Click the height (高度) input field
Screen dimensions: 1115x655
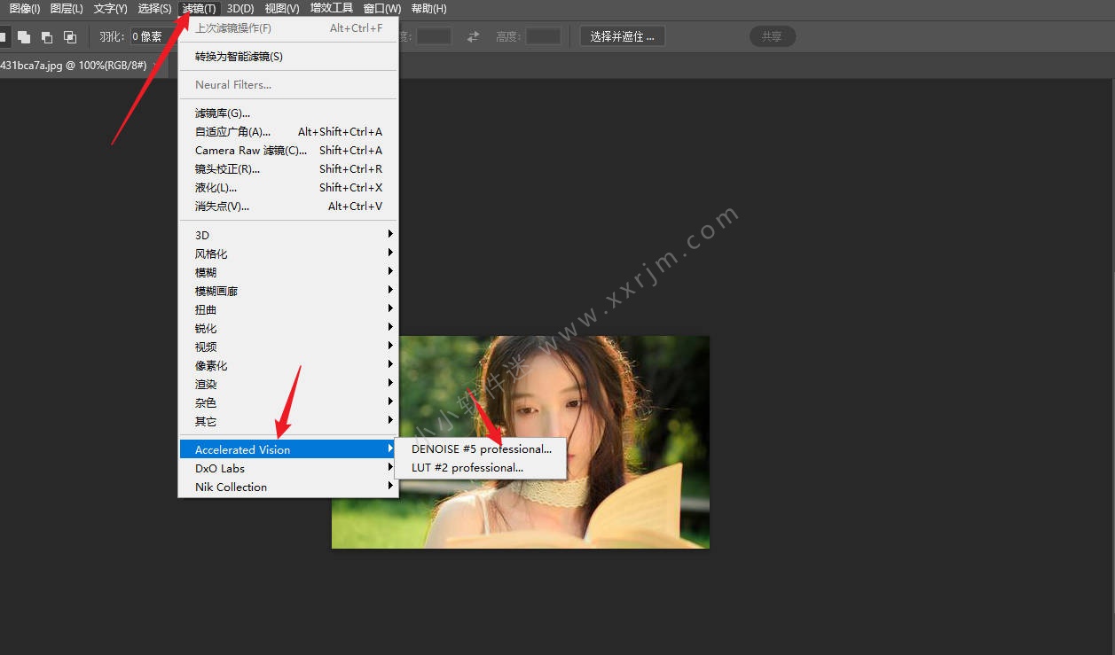point(543,36)
